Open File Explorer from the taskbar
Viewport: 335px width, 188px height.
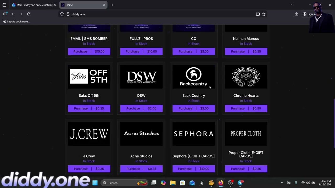[173, 183]
